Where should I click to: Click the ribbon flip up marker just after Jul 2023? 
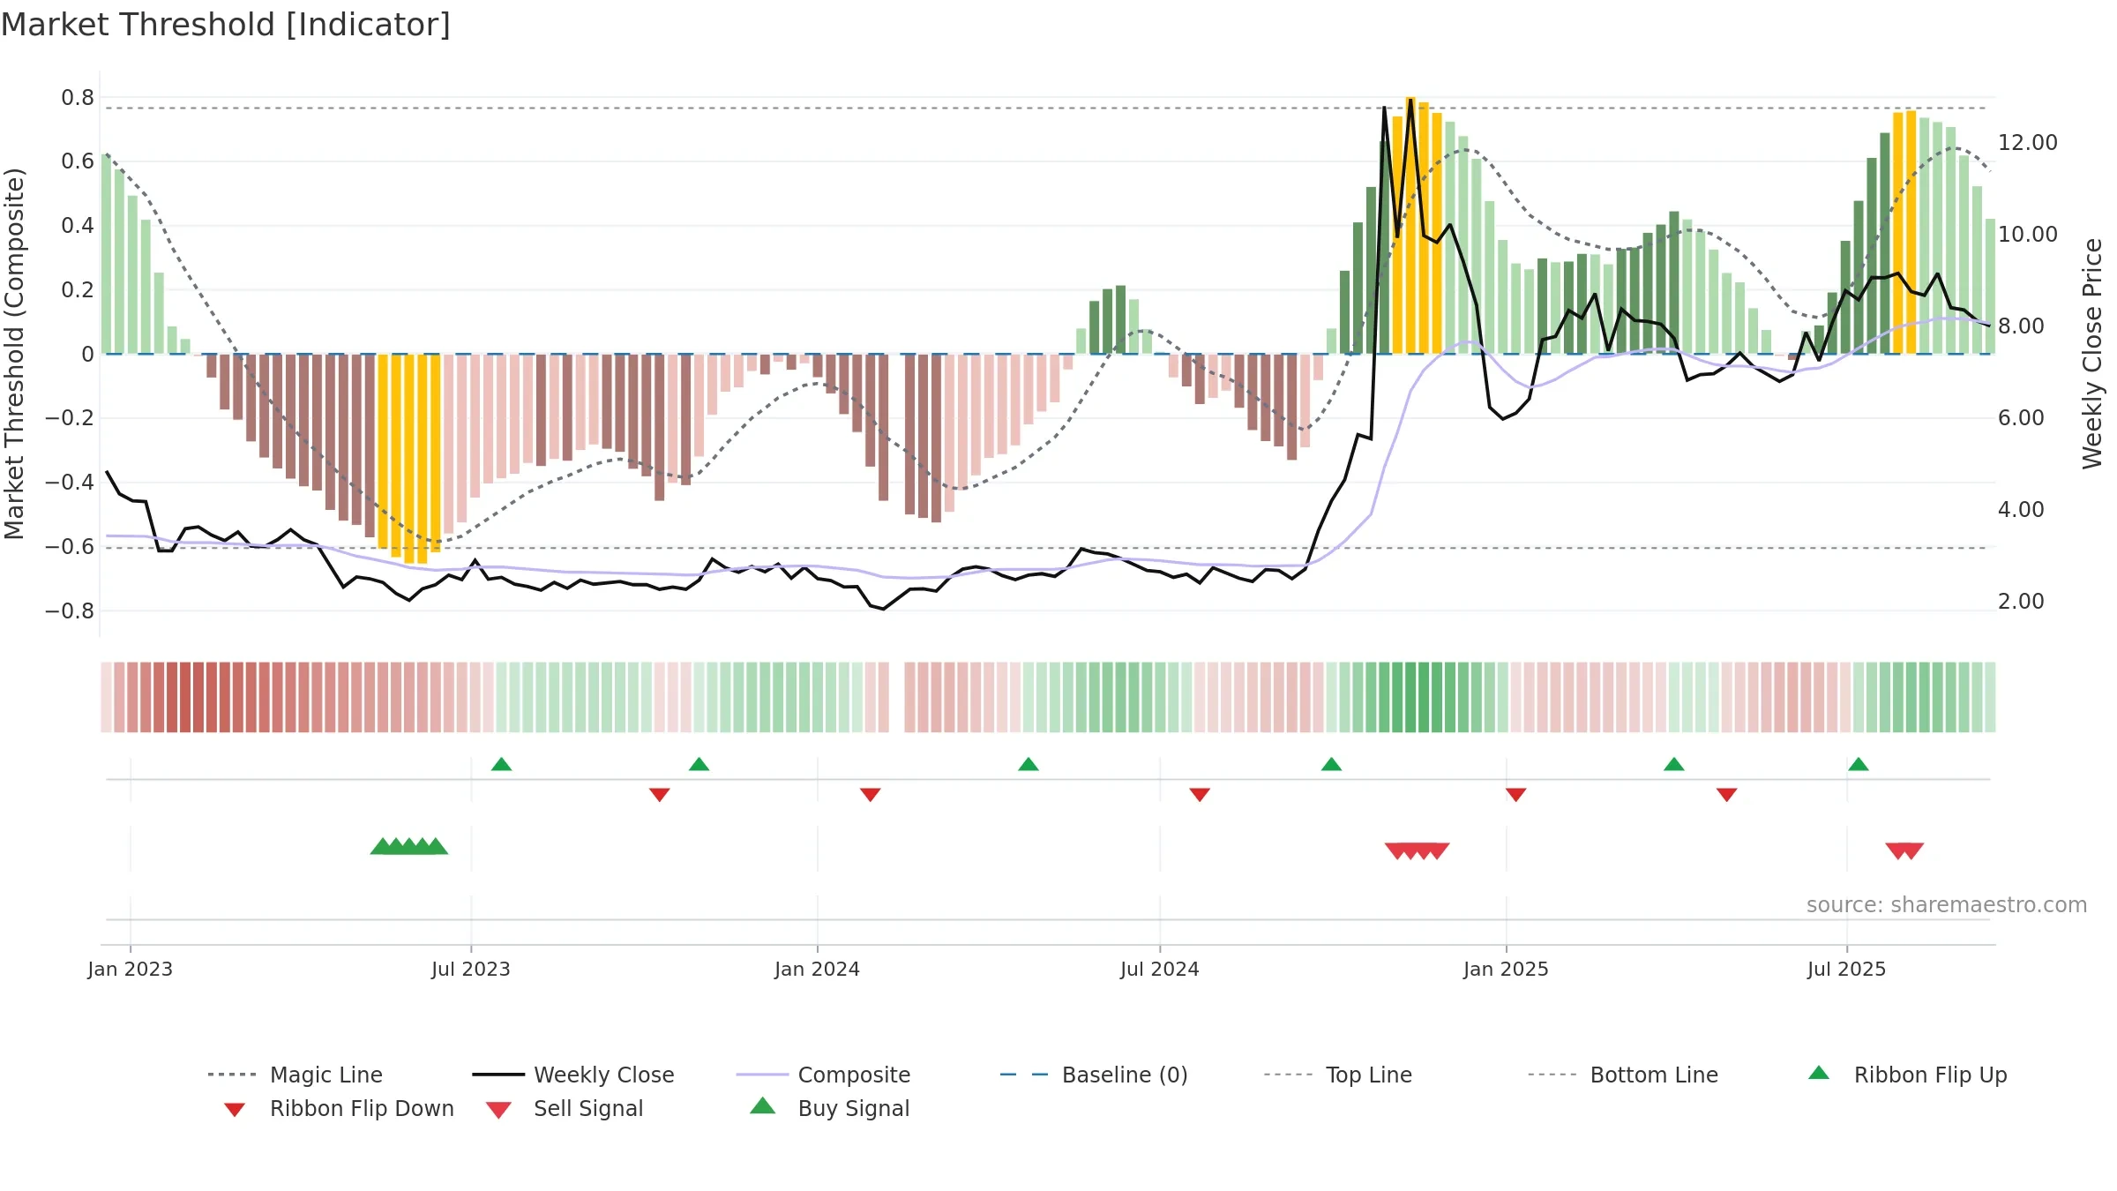[501, 764]
